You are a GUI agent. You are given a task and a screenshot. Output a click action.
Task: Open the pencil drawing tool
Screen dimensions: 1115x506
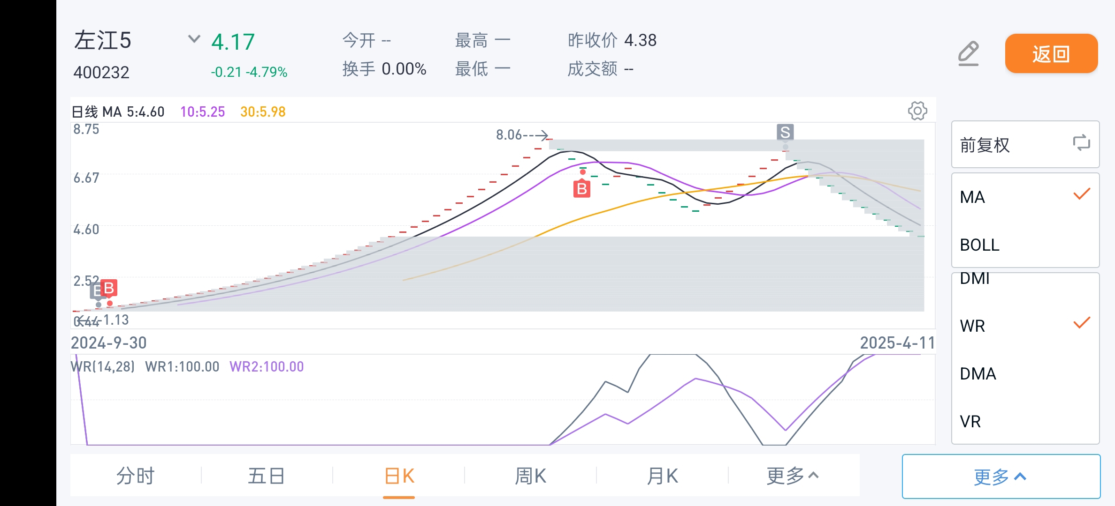pos(968,53)
